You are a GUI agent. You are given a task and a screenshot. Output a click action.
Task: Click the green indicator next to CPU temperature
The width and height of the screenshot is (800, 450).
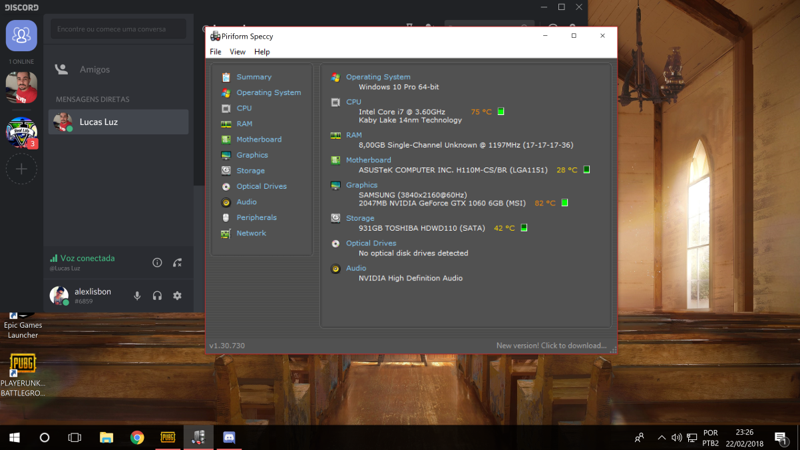click(501, 112)
